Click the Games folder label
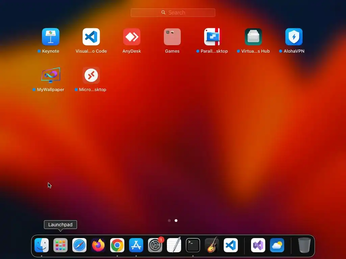The width and height of the screenshot is (346, 259). pos(172,51)
